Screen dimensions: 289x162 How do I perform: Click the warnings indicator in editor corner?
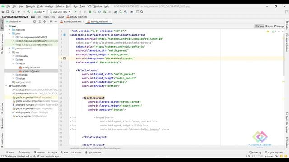(269, 31)
